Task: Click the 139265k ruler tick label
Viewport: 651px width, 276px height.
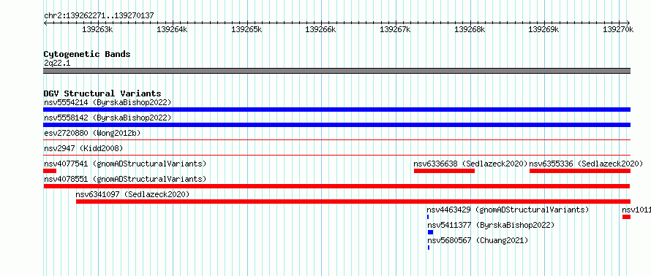Action: tap(247, 29)
